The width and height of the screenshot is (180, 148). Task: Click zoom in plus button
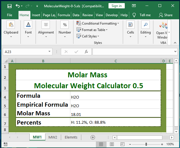click(x=162, y=144)
